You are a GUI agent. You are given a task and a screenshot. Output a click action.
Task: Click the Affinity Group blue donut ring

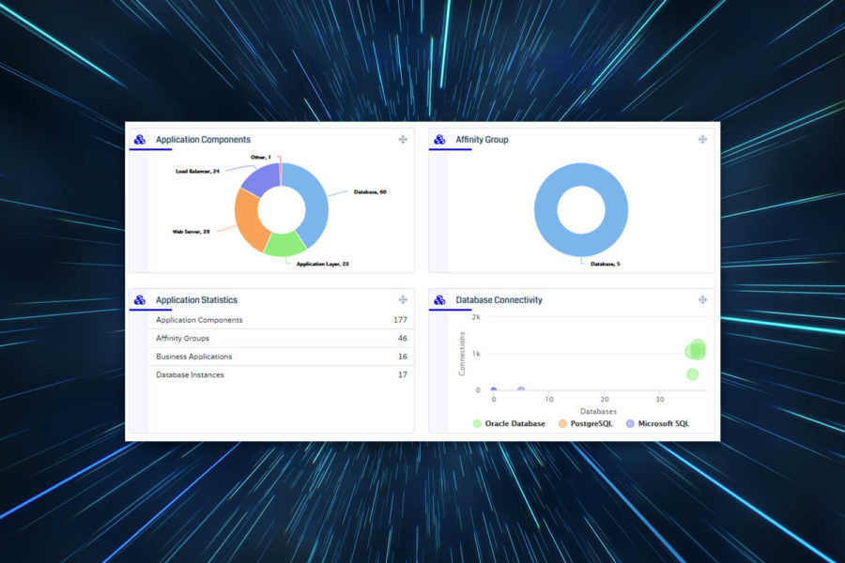pos(545,210)
